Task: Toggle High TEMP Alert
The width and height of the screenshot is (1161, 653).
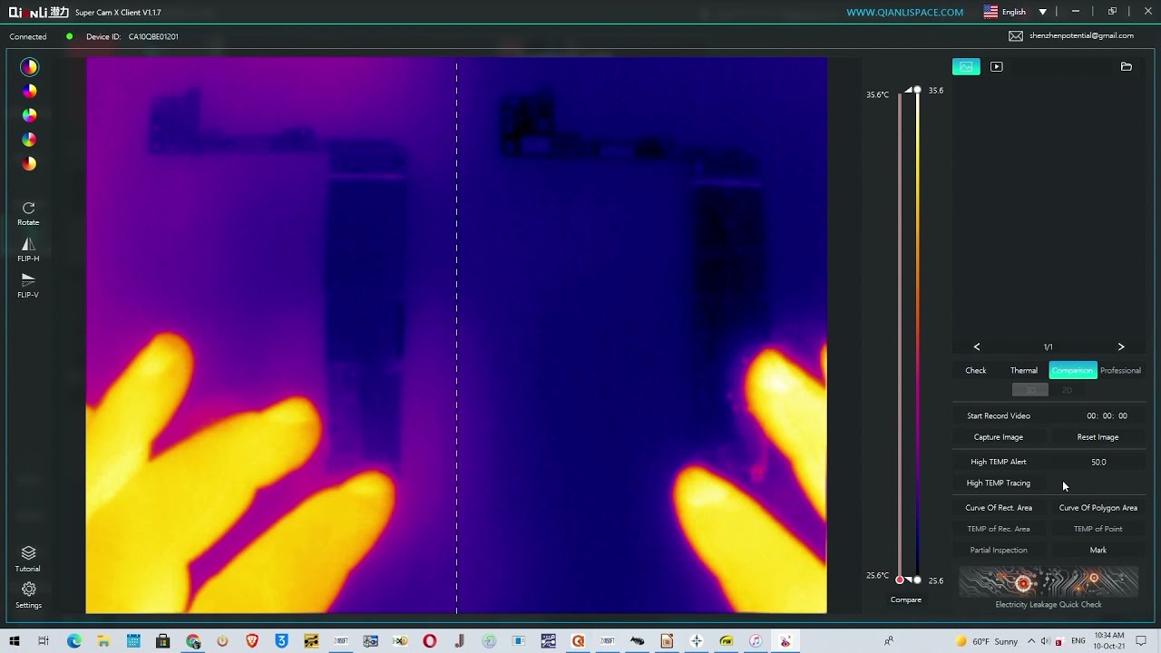Action: coord(999,462)
